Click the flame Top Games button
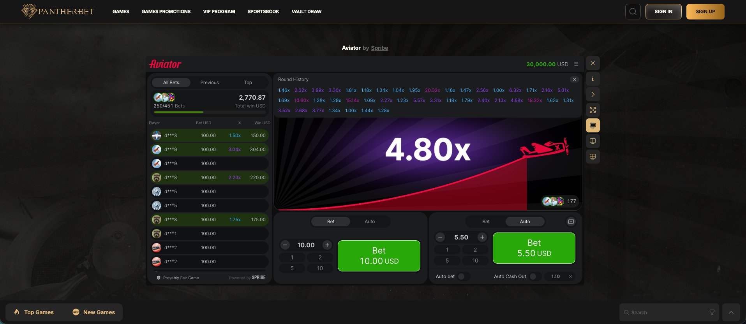Screen dimensions: 746x324 (34, 312)
